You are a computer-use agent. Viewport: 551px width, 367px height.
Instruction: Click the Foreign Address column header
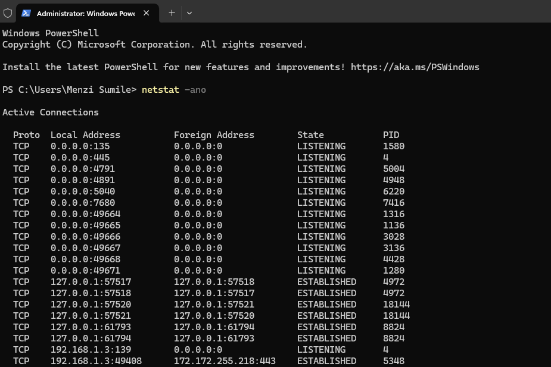(214, 135)
